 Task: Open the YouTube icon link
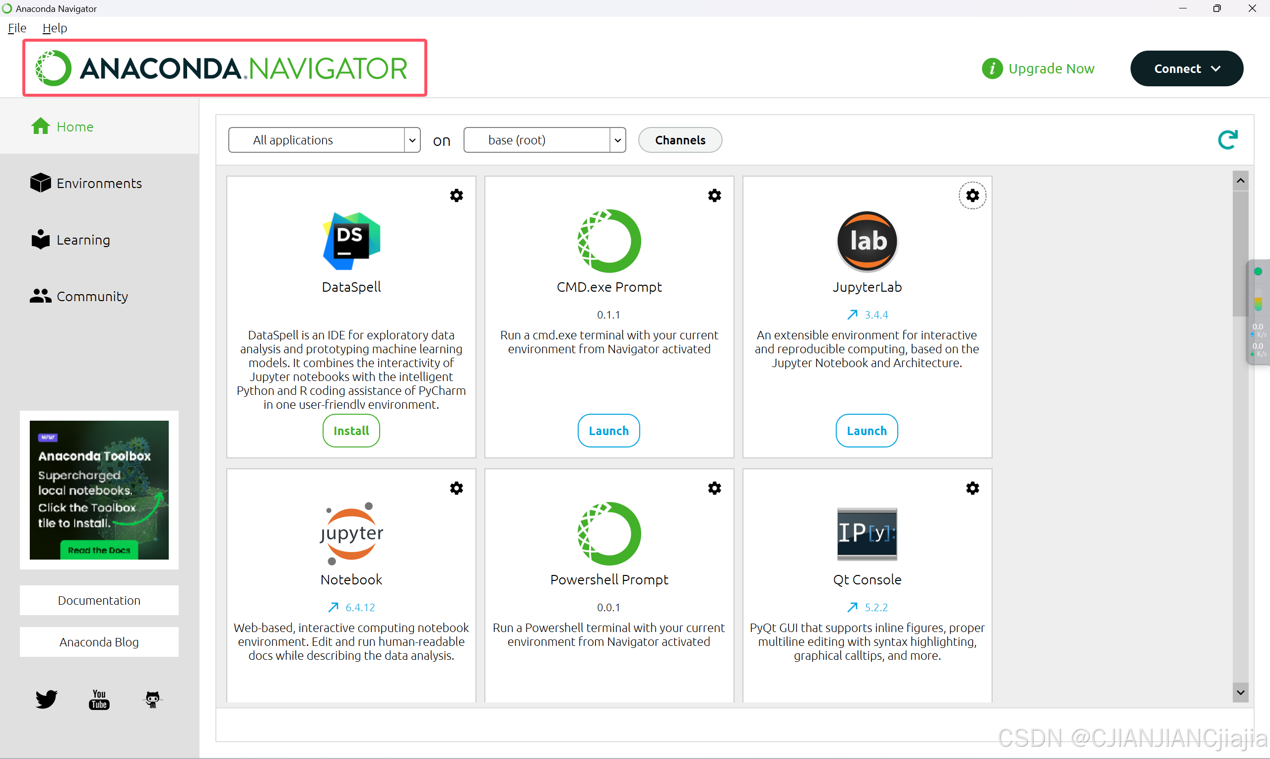click(x=99, y=699)
